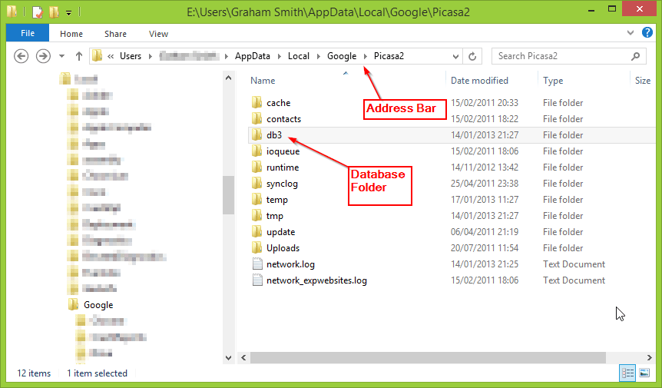
Task: Click the search magnifier icon
Action: pyautogui.click(x=635, y=56)
